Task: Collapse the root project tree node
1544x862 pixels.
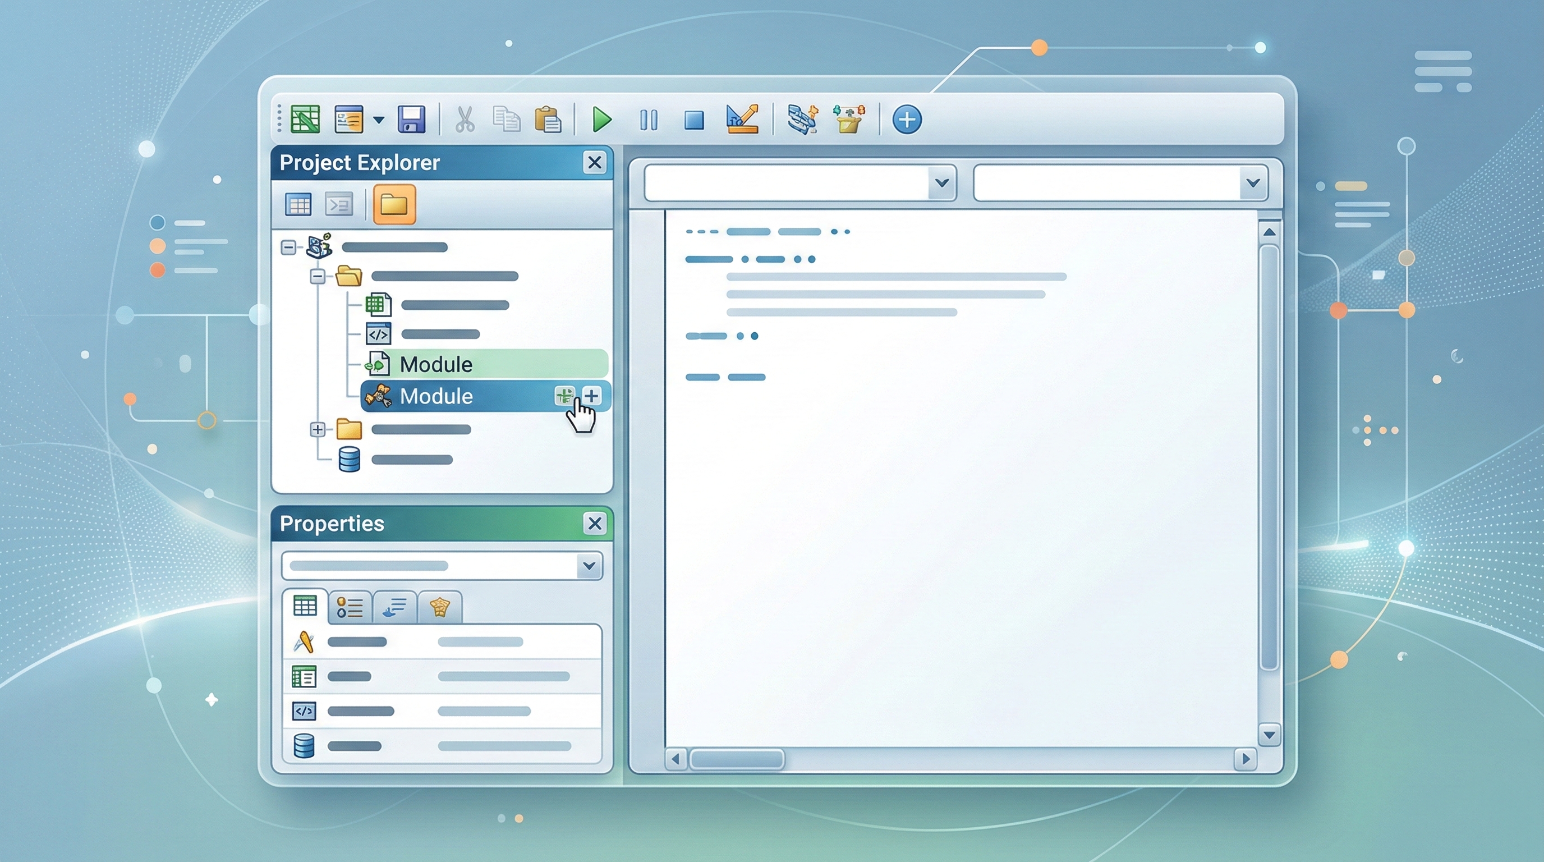Action: [288, 247]
